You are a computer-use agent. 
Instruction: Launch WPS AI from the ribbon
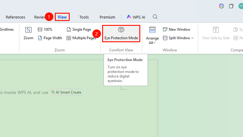pyautogui.click(x=136, y=17)
